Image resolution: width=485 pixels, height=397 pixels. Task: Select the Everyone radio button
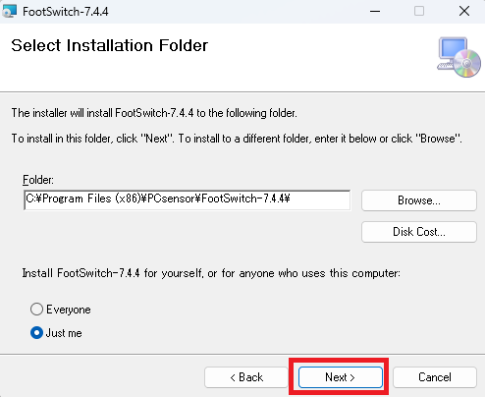pos(36,310)
